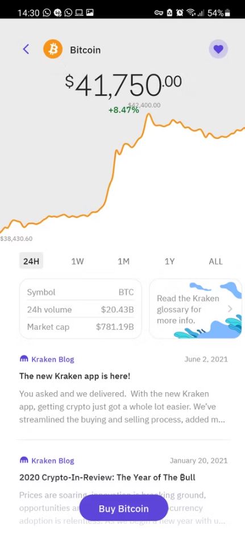Tap the Kraken logo beside second blog

(x=24, y=460)
